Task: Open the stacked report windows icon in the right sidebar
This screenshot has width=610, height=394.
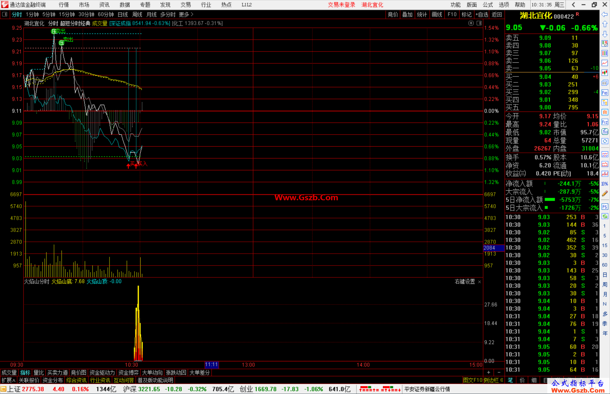Action: point(605,83)
